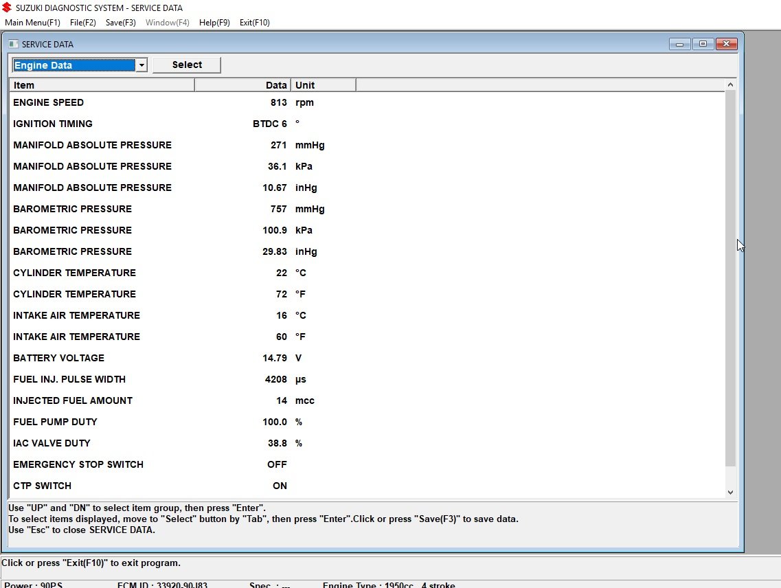The width and height of the screenshot is (781, 588).
Task: Select CYLINDER TEMPERATURE °F row
Action: tap(367, 294)
